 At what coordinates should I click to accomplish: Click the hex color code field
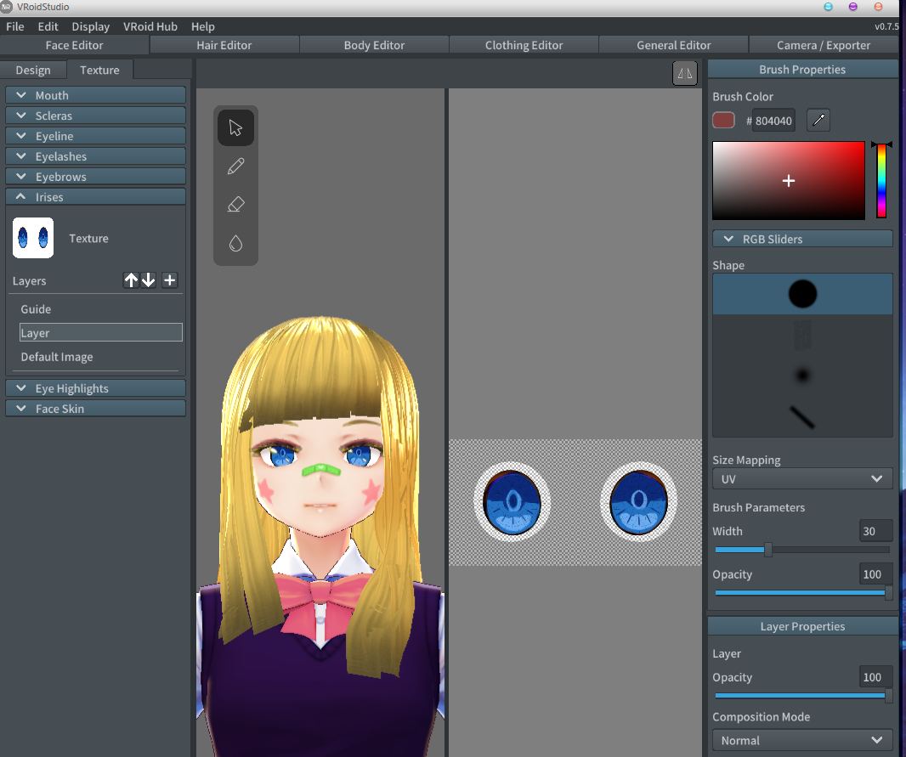773,121
